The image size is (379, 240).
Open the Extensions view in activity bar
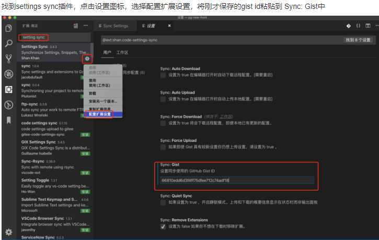coord(9,89)
